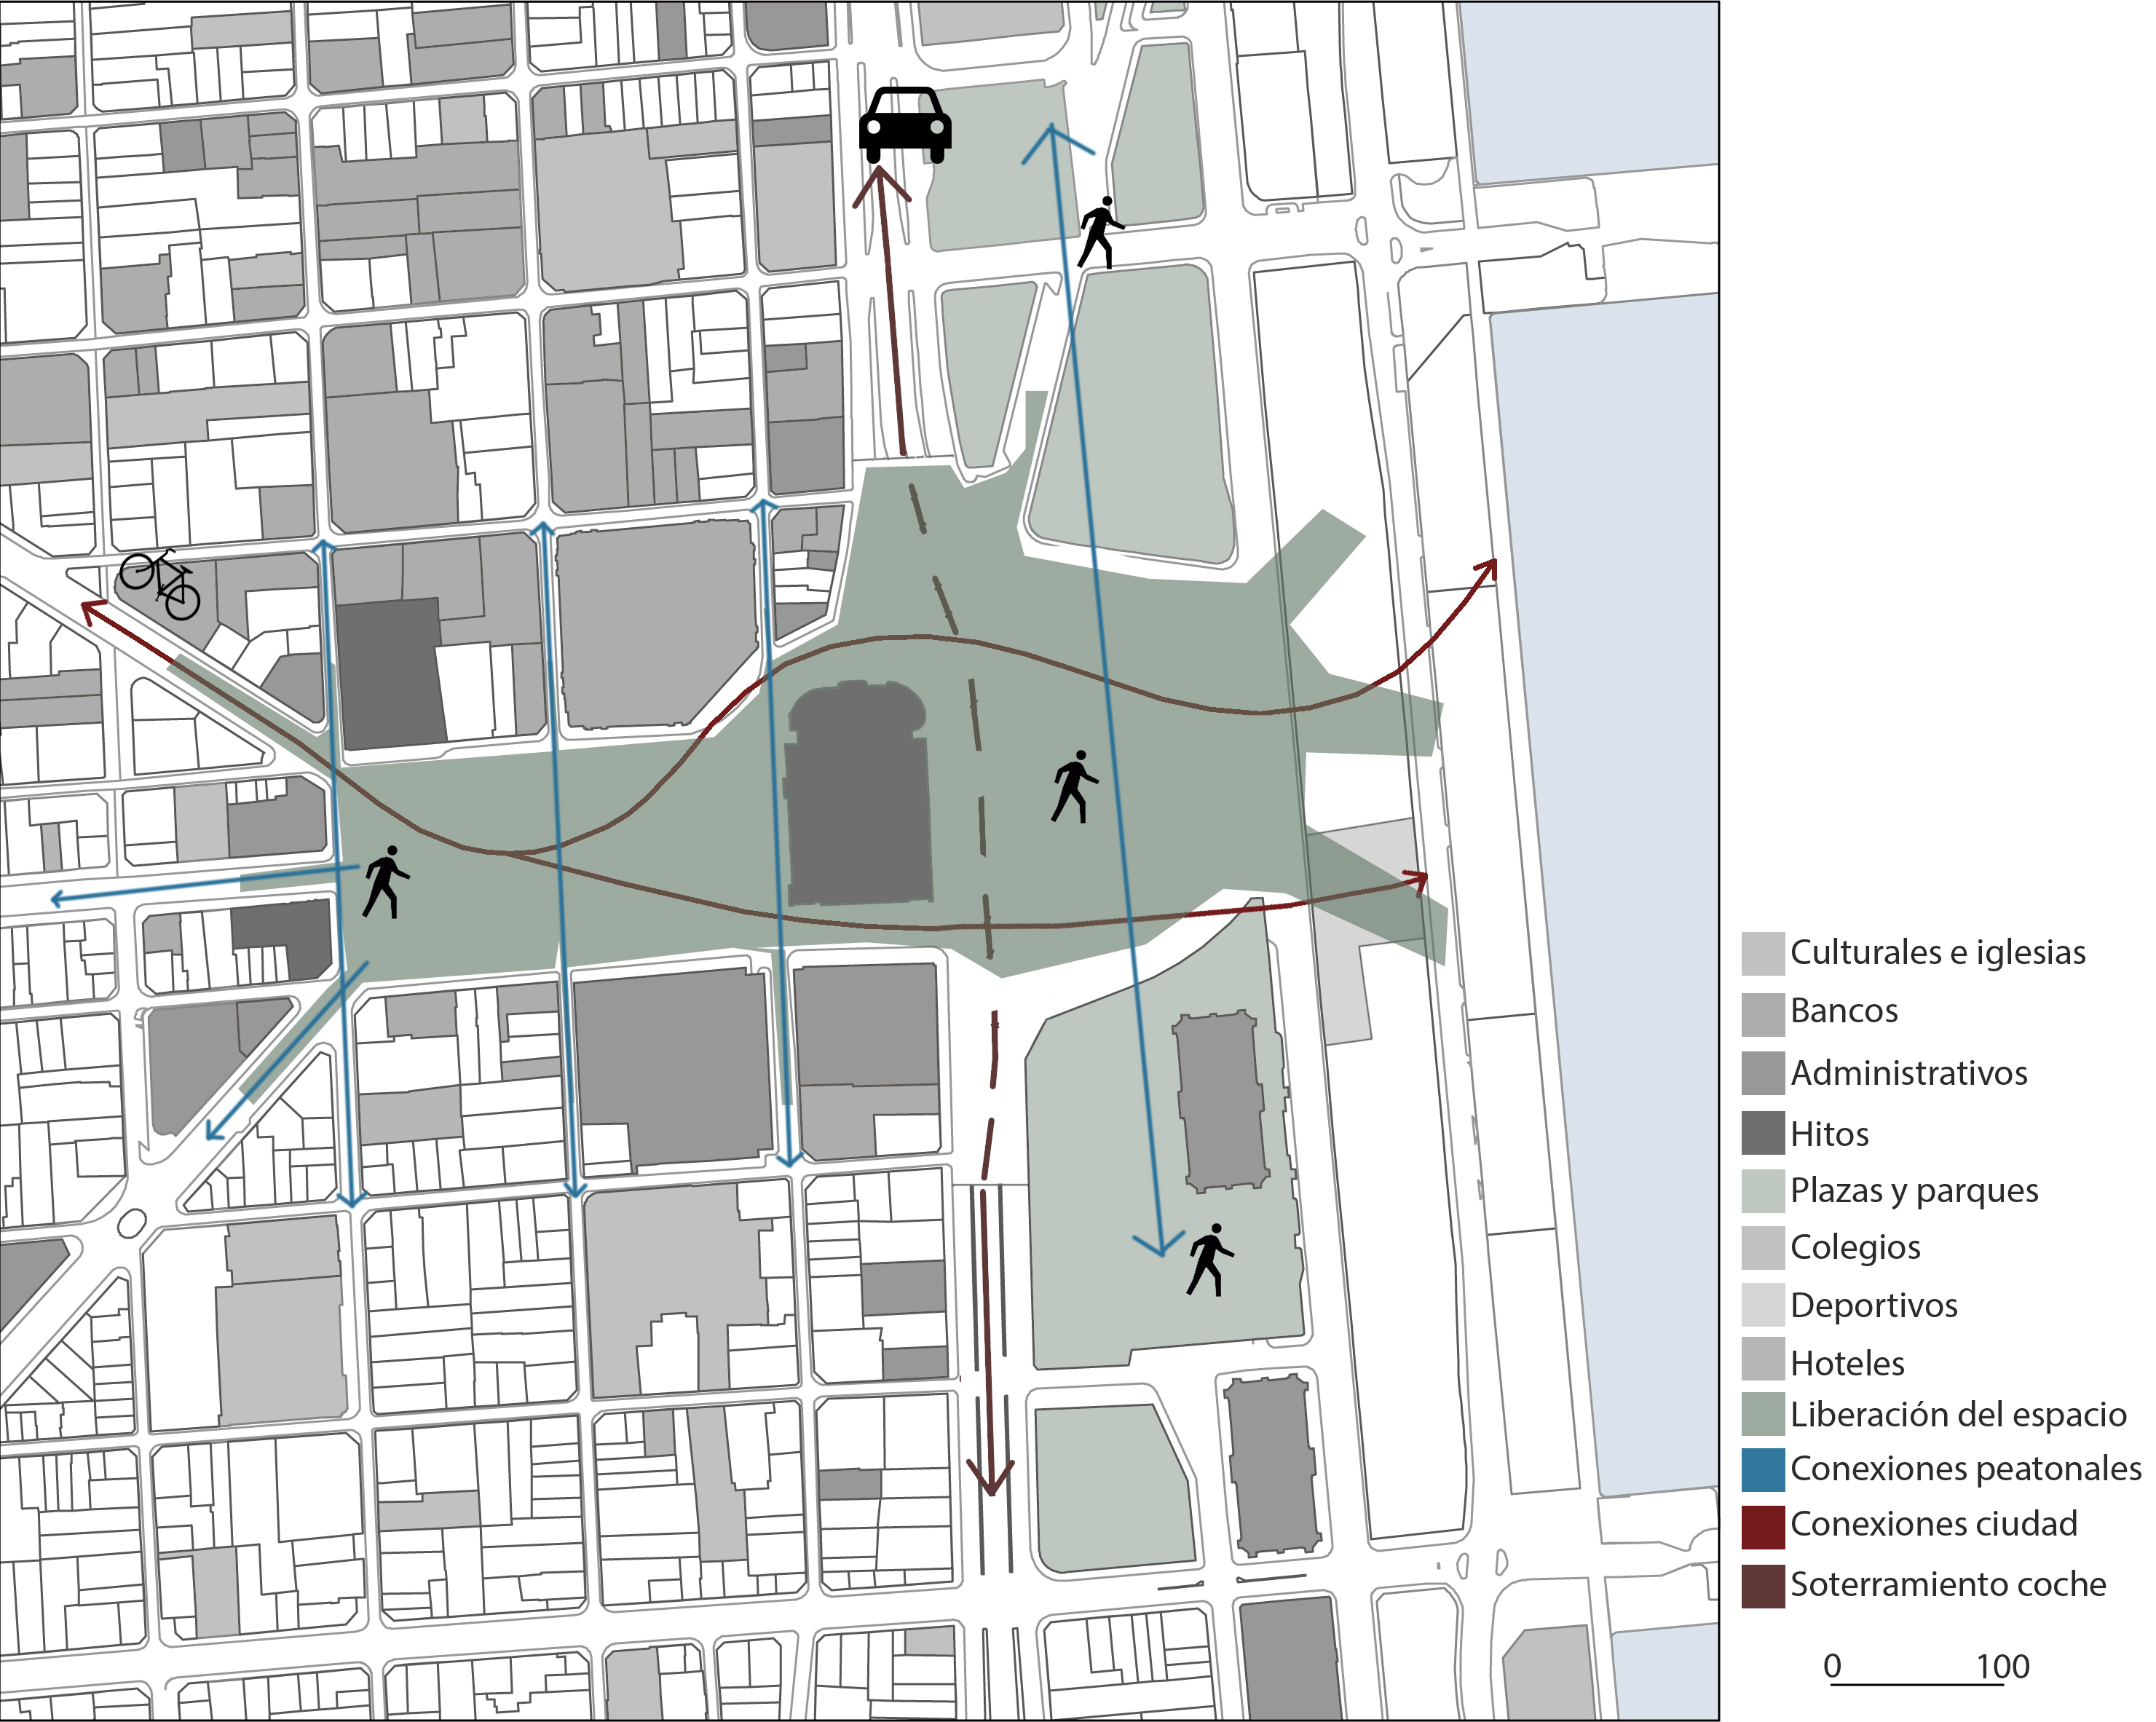Click the Colegios legend swatch
The height and width of the screenshot is (1722, 2156).
1763,1247
